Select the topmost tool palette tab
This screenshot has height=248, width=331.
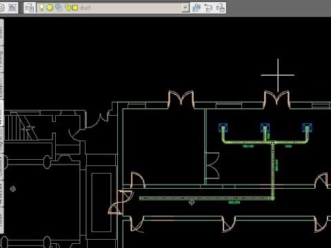tap(1, 32)
